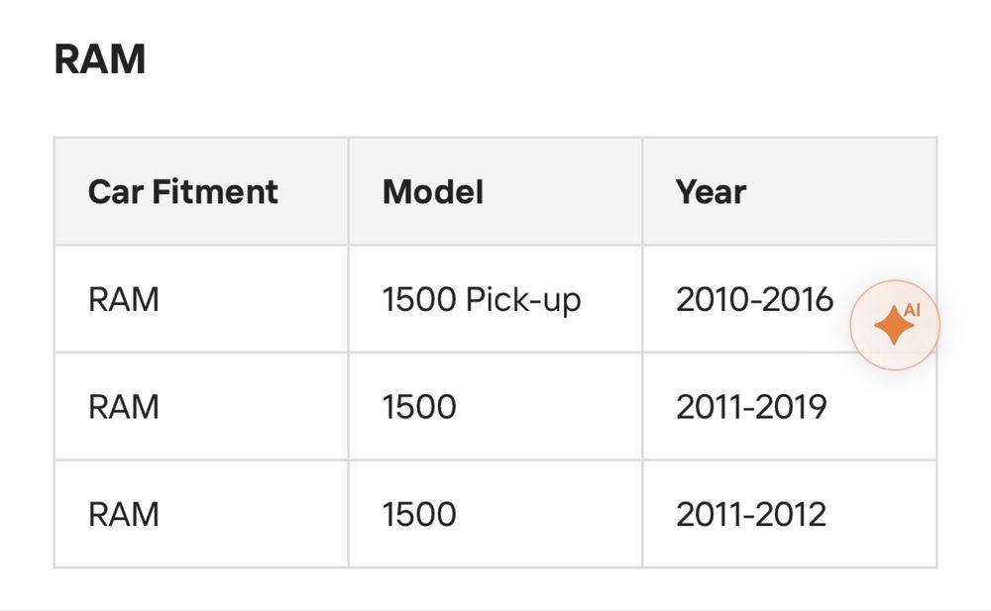
Task: Click RAM in the 2011-2012 row
Action: coord(123,514)
